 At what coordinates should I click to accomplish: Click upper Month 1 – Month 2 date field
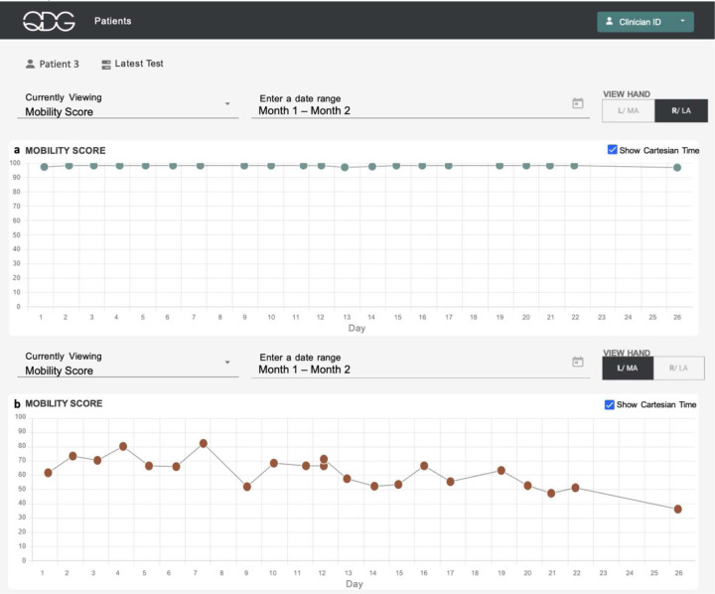(x=420, y=105)
